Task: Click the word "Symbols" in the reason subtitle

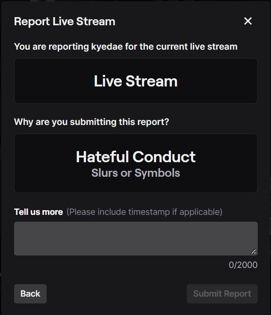Action: tap(157, 173)
